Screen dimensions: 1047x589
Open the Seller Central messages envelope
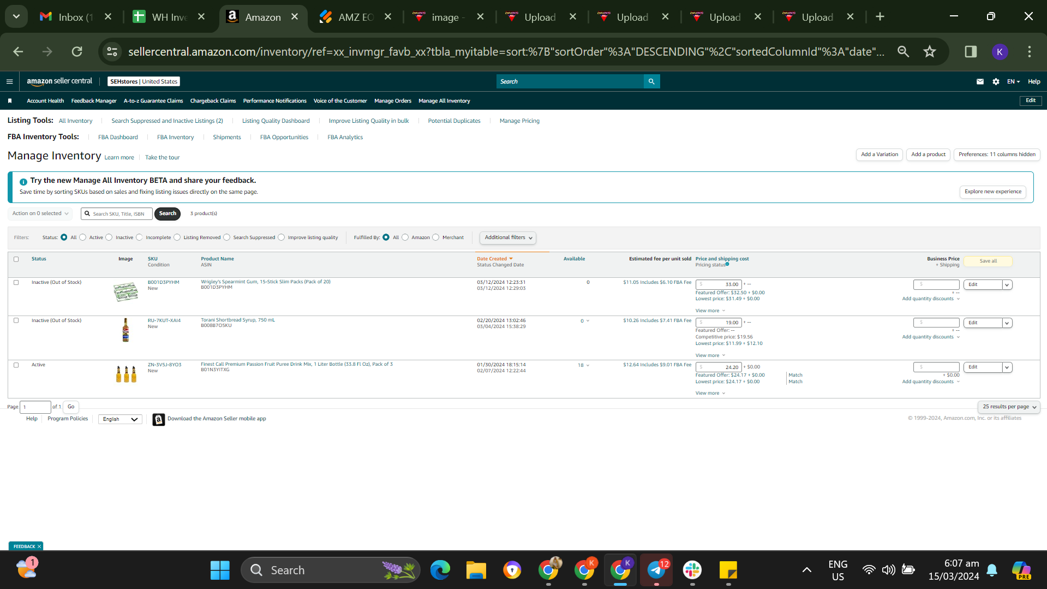pyautogui.click(x=980, y=81)
